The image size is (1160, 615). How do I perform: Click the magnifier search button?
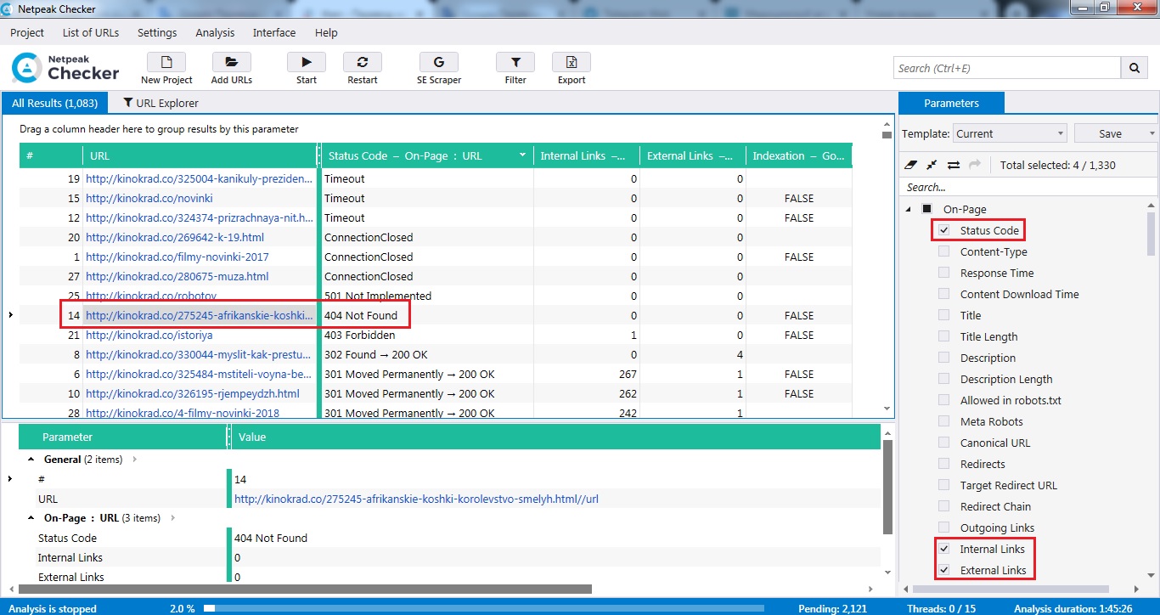click(1135, 68)
